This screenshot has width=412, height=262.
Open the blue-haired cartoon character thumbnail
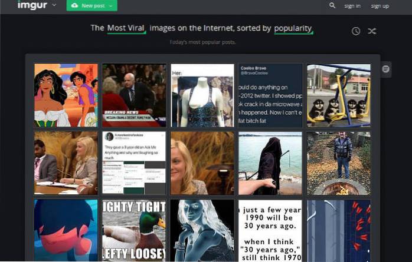[66, 231]
